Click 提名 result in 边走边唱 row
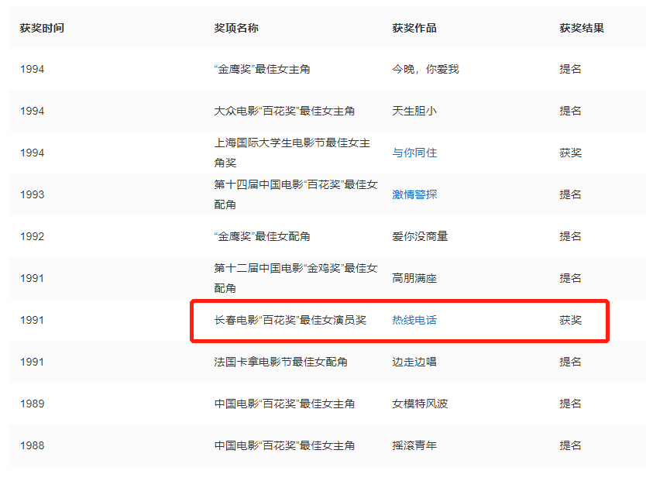This screenshot has width=646, height=481. pyautogui.click(x=570, y=362)
